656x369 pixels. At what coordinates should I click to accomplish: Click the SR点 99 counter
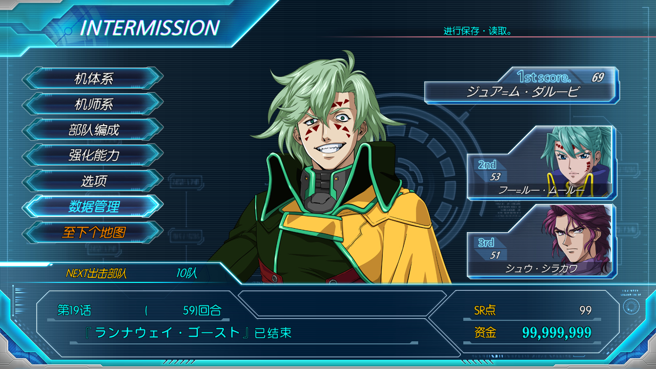(x=532, y=310)
